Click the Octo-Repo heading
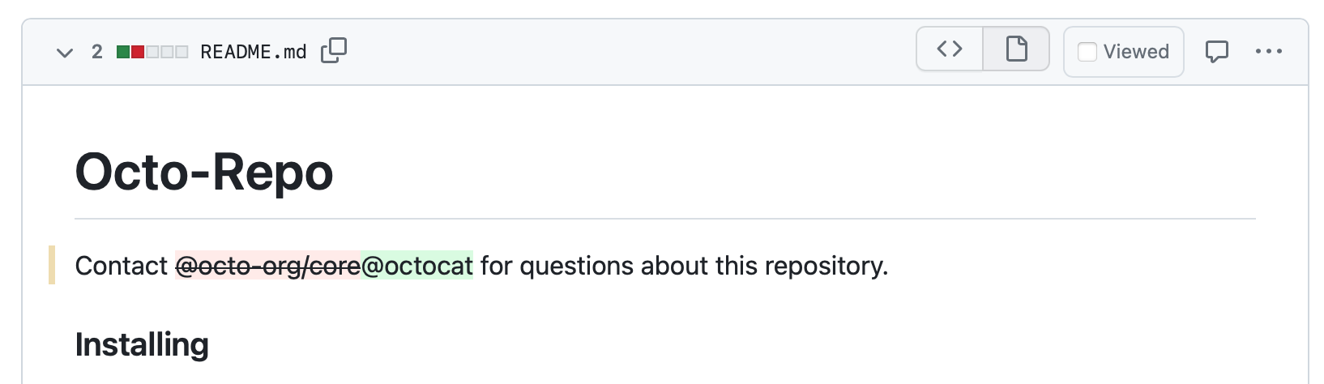Image resolution: width=1324 pixels, height=384 pixels. (x=204, y=173)
